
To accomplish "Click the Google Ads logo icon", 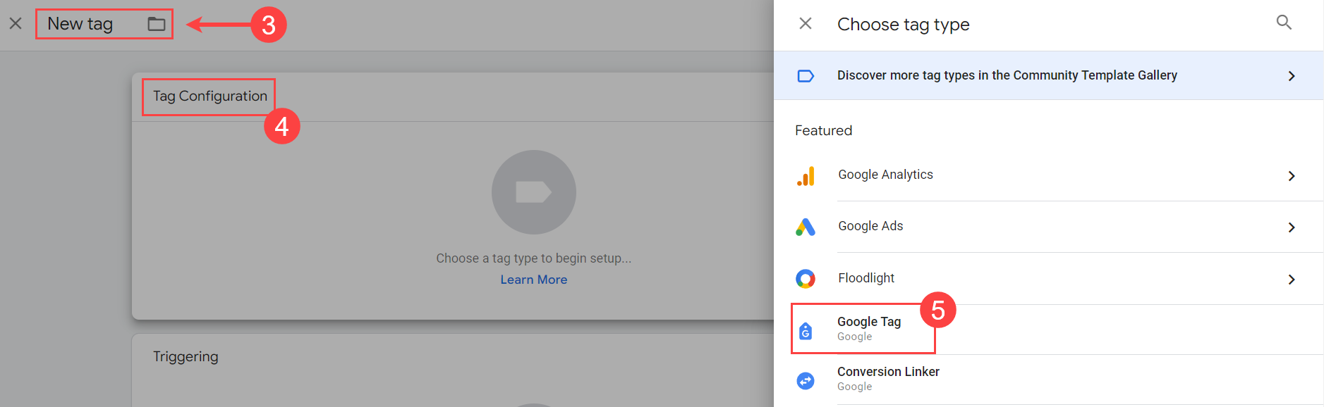I will coord(806,227).
